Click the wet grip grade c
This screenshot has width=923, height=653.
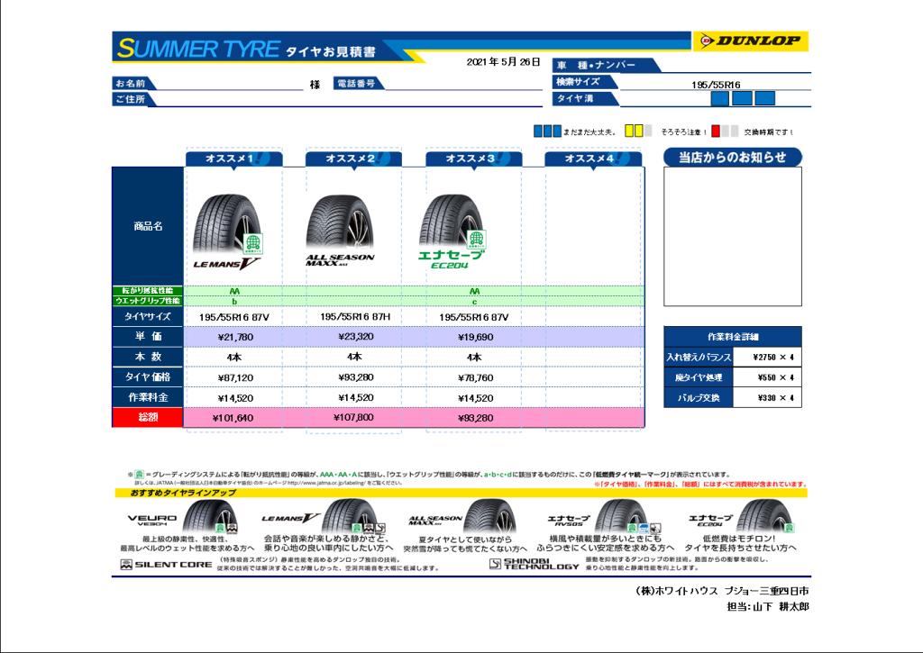pyautogui.click(x=474, y=302)
